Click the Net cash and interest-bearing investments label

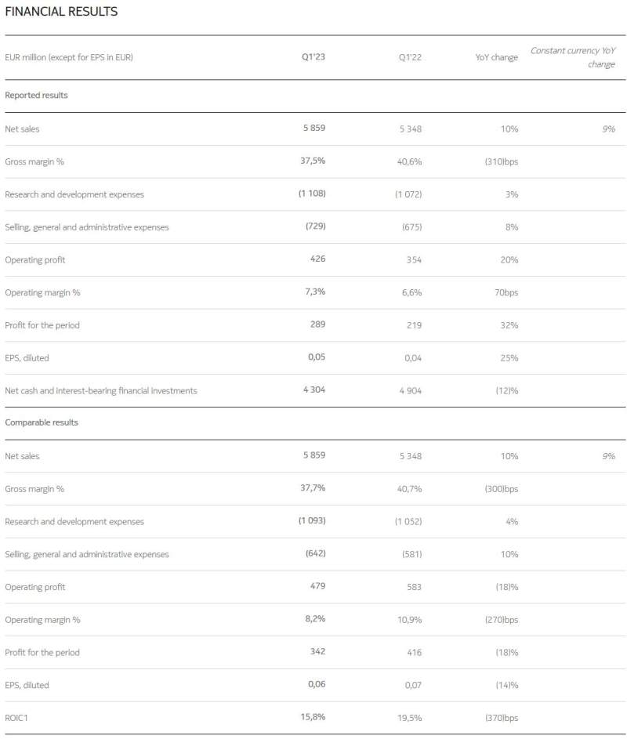point(101,390)
